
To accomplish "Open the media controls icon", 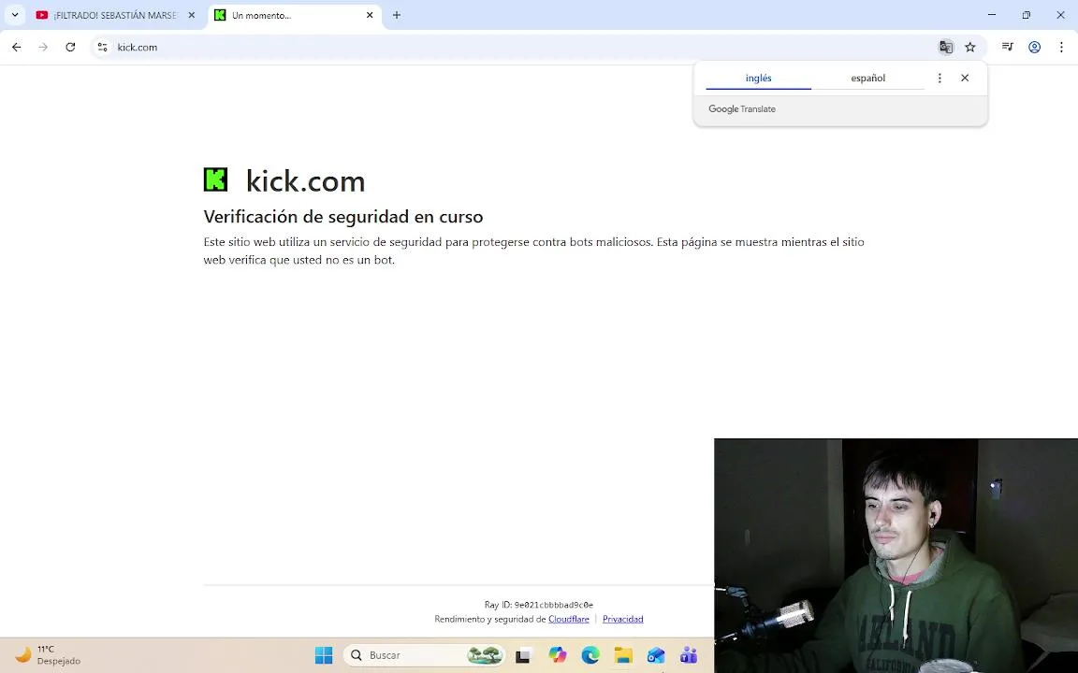I will click(1007, 48).
